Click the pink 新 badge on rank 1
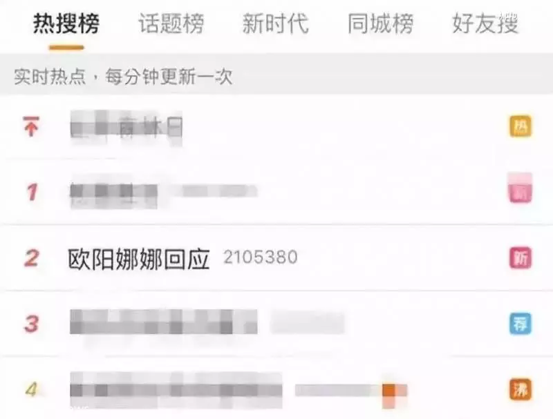This screenshot has width=553, height=419. 521,192
